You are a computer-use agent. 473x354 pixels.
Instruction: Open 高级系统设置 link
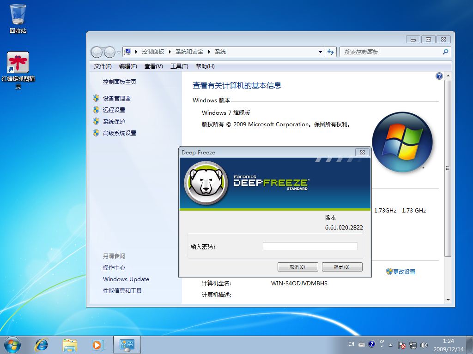click(120, 133)
